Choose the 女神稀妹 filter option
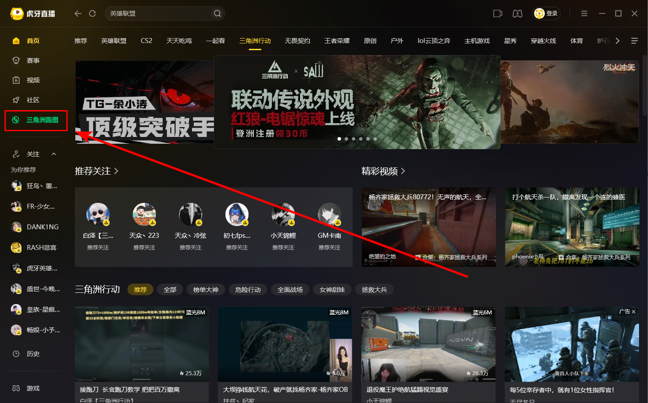This screenshot has width=648, height=403. [332, 289]
